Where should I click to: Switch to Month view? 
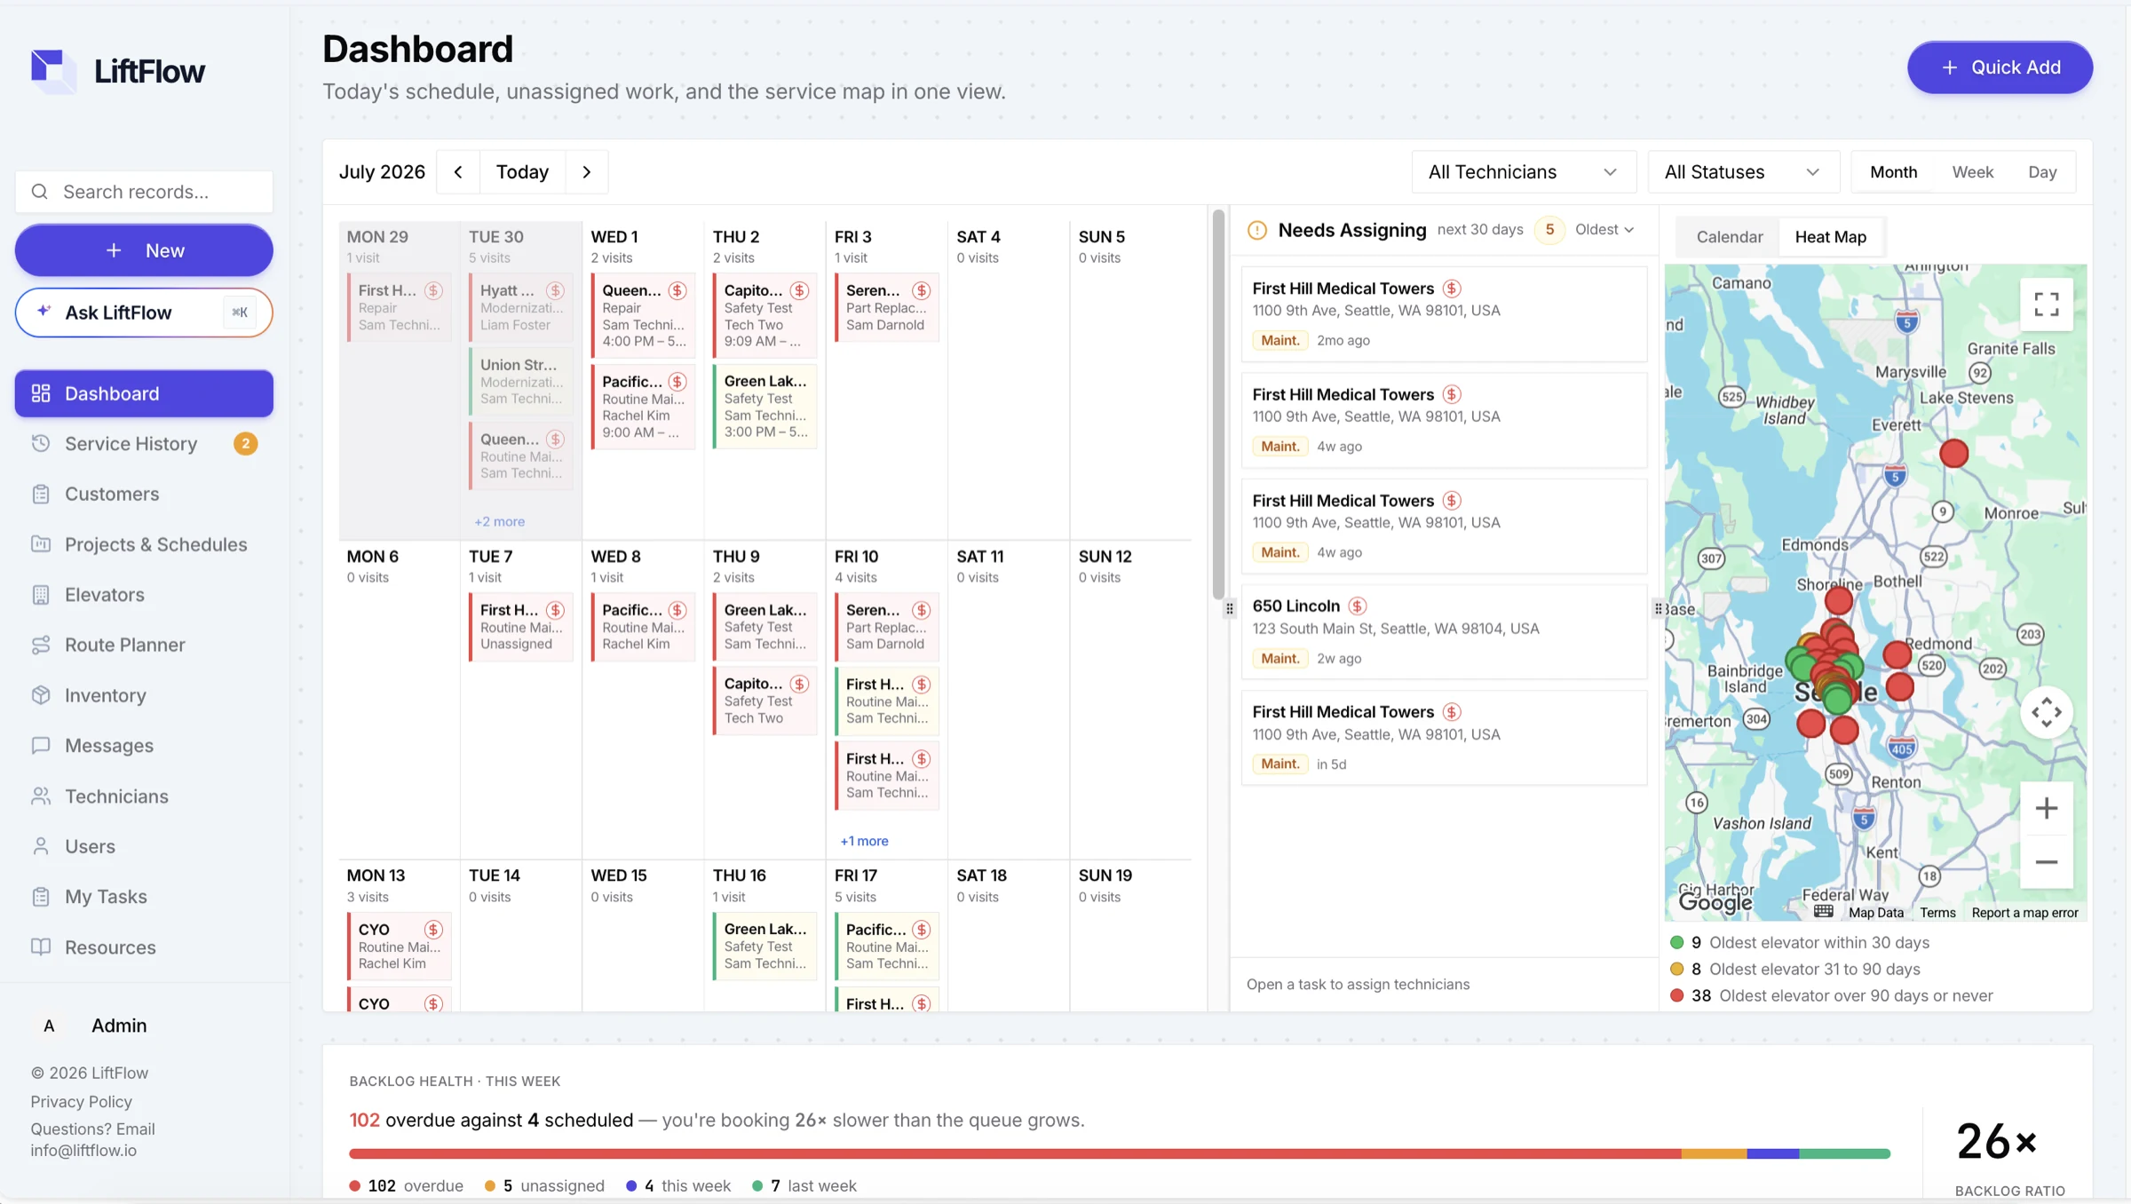tap(1893, 172)
